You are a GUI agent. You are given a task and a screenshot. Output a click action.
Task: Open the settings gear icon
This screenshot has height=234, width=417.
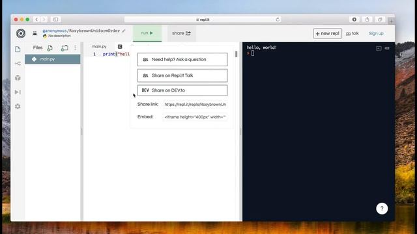(18, 107)
